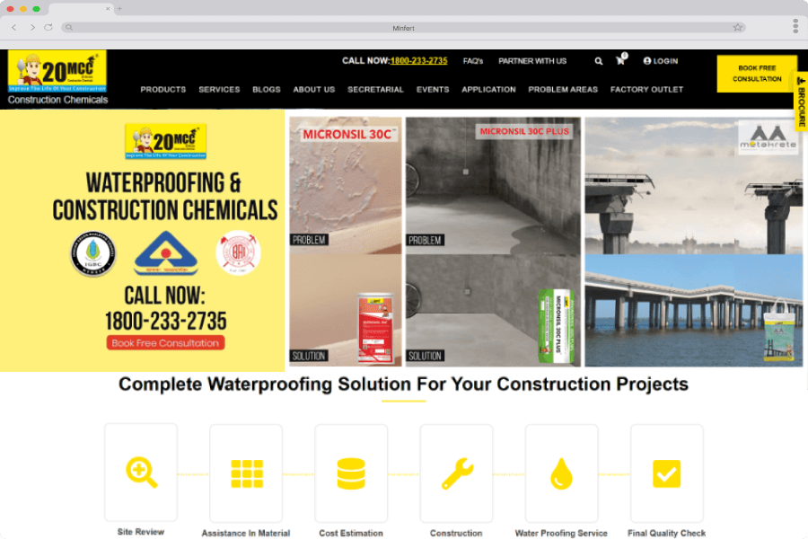The height and width of the screenshot is (539, 808).
Task: Select the Construction wrench icon
Action: [457, 473]
